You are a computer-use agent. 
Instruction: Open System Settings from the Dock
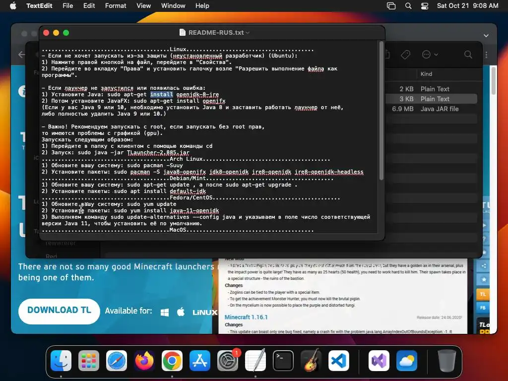point(228,361)
